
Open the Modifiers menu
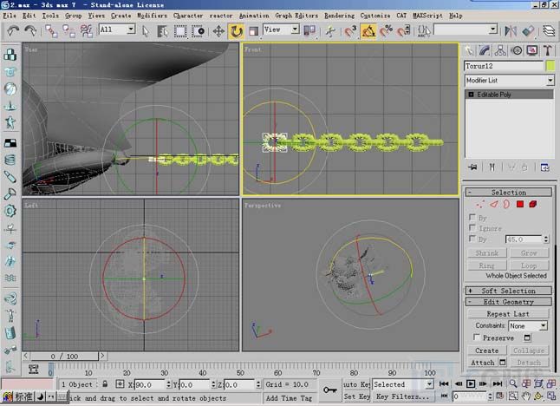tap(152, 16)
